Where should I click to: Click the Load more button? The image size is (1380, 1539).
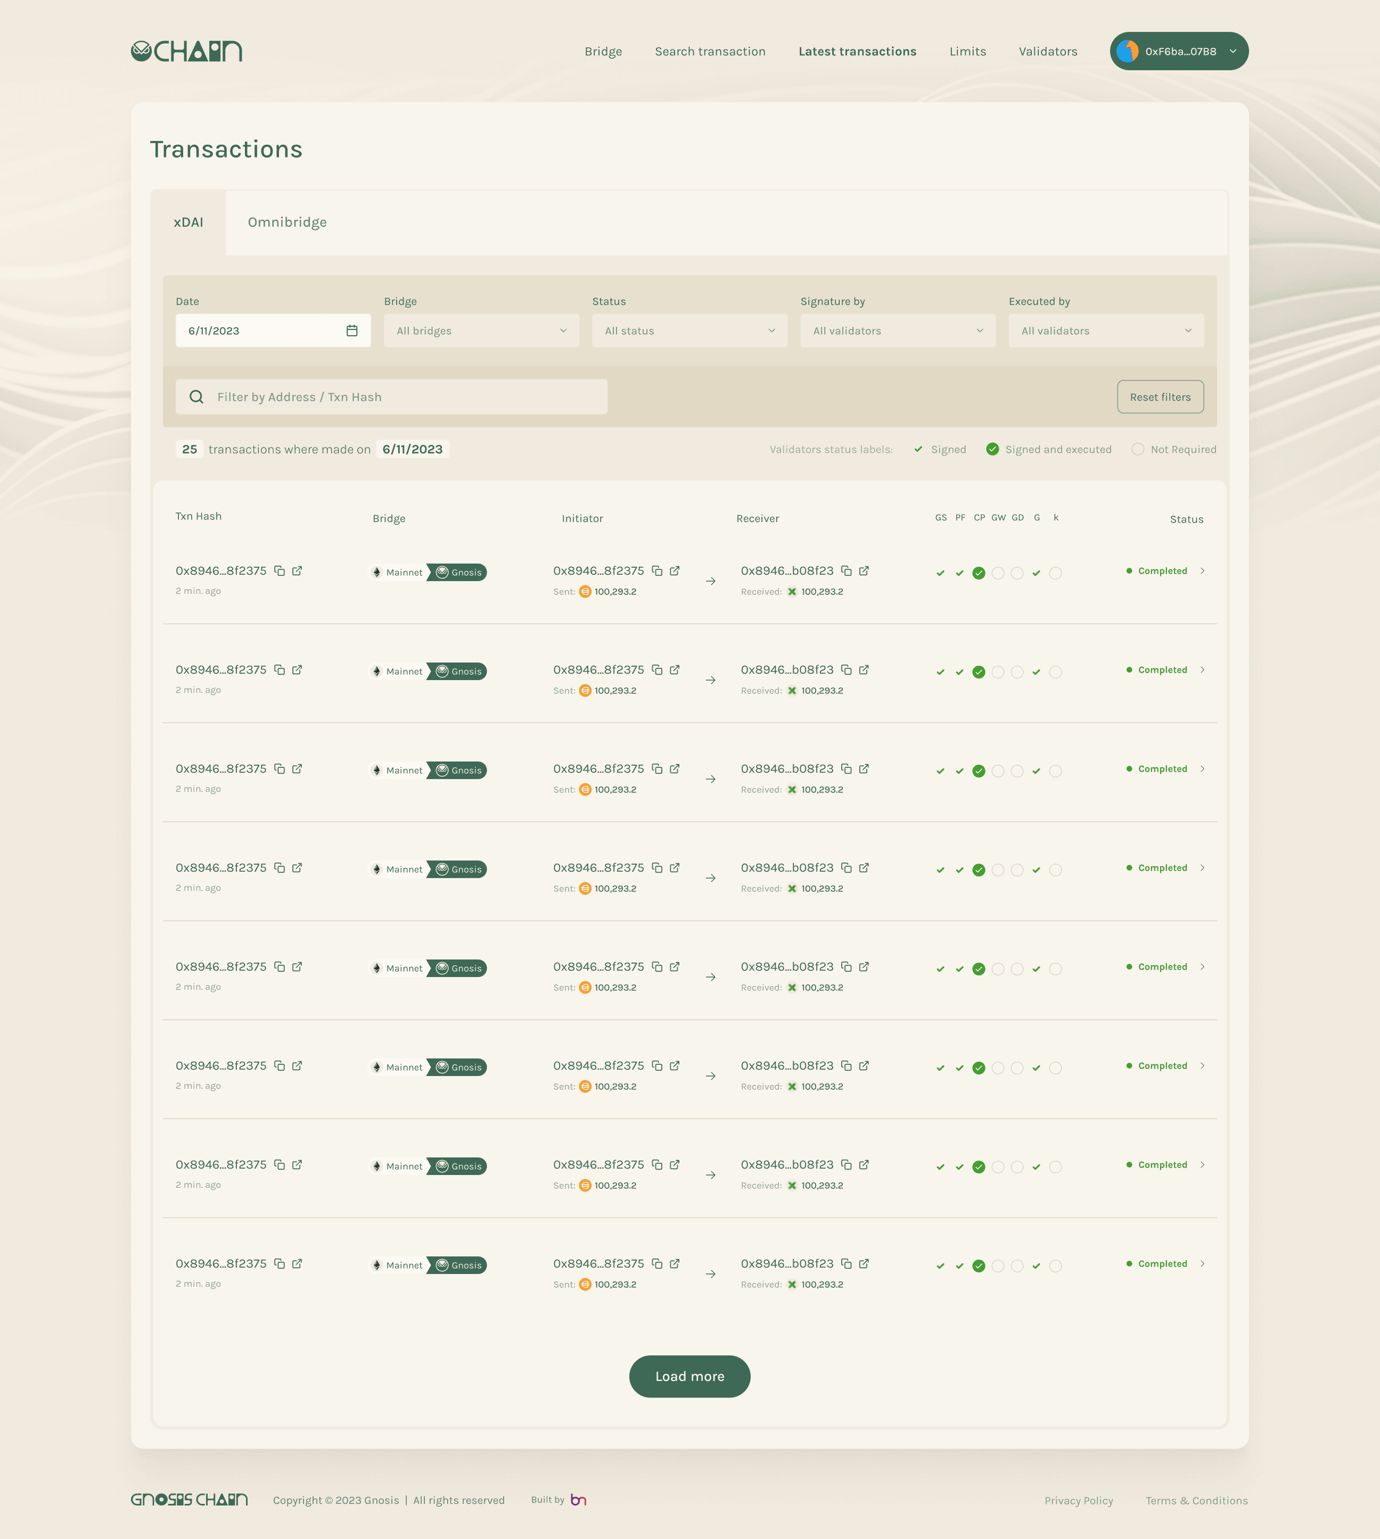(x=689, y=1376)
